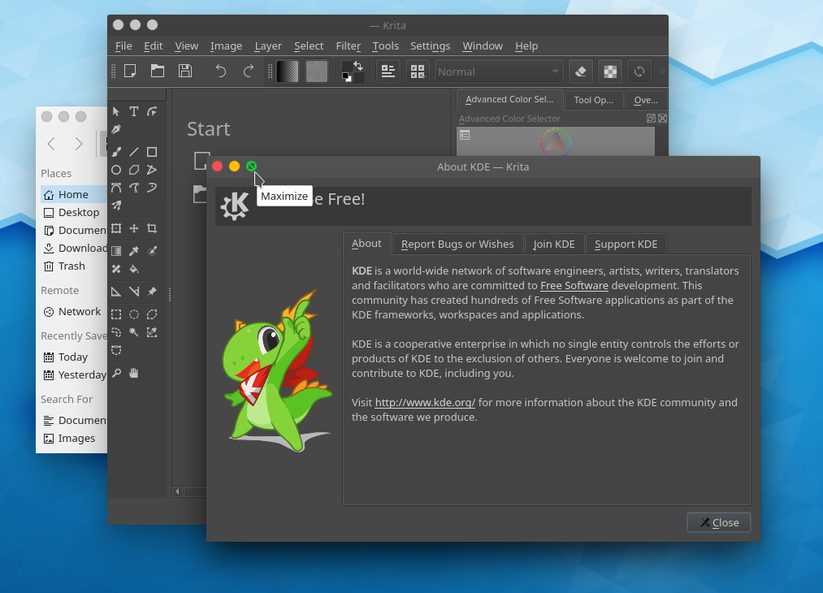Select the Edit Shapes tool in Krita

tap(152, 111)
